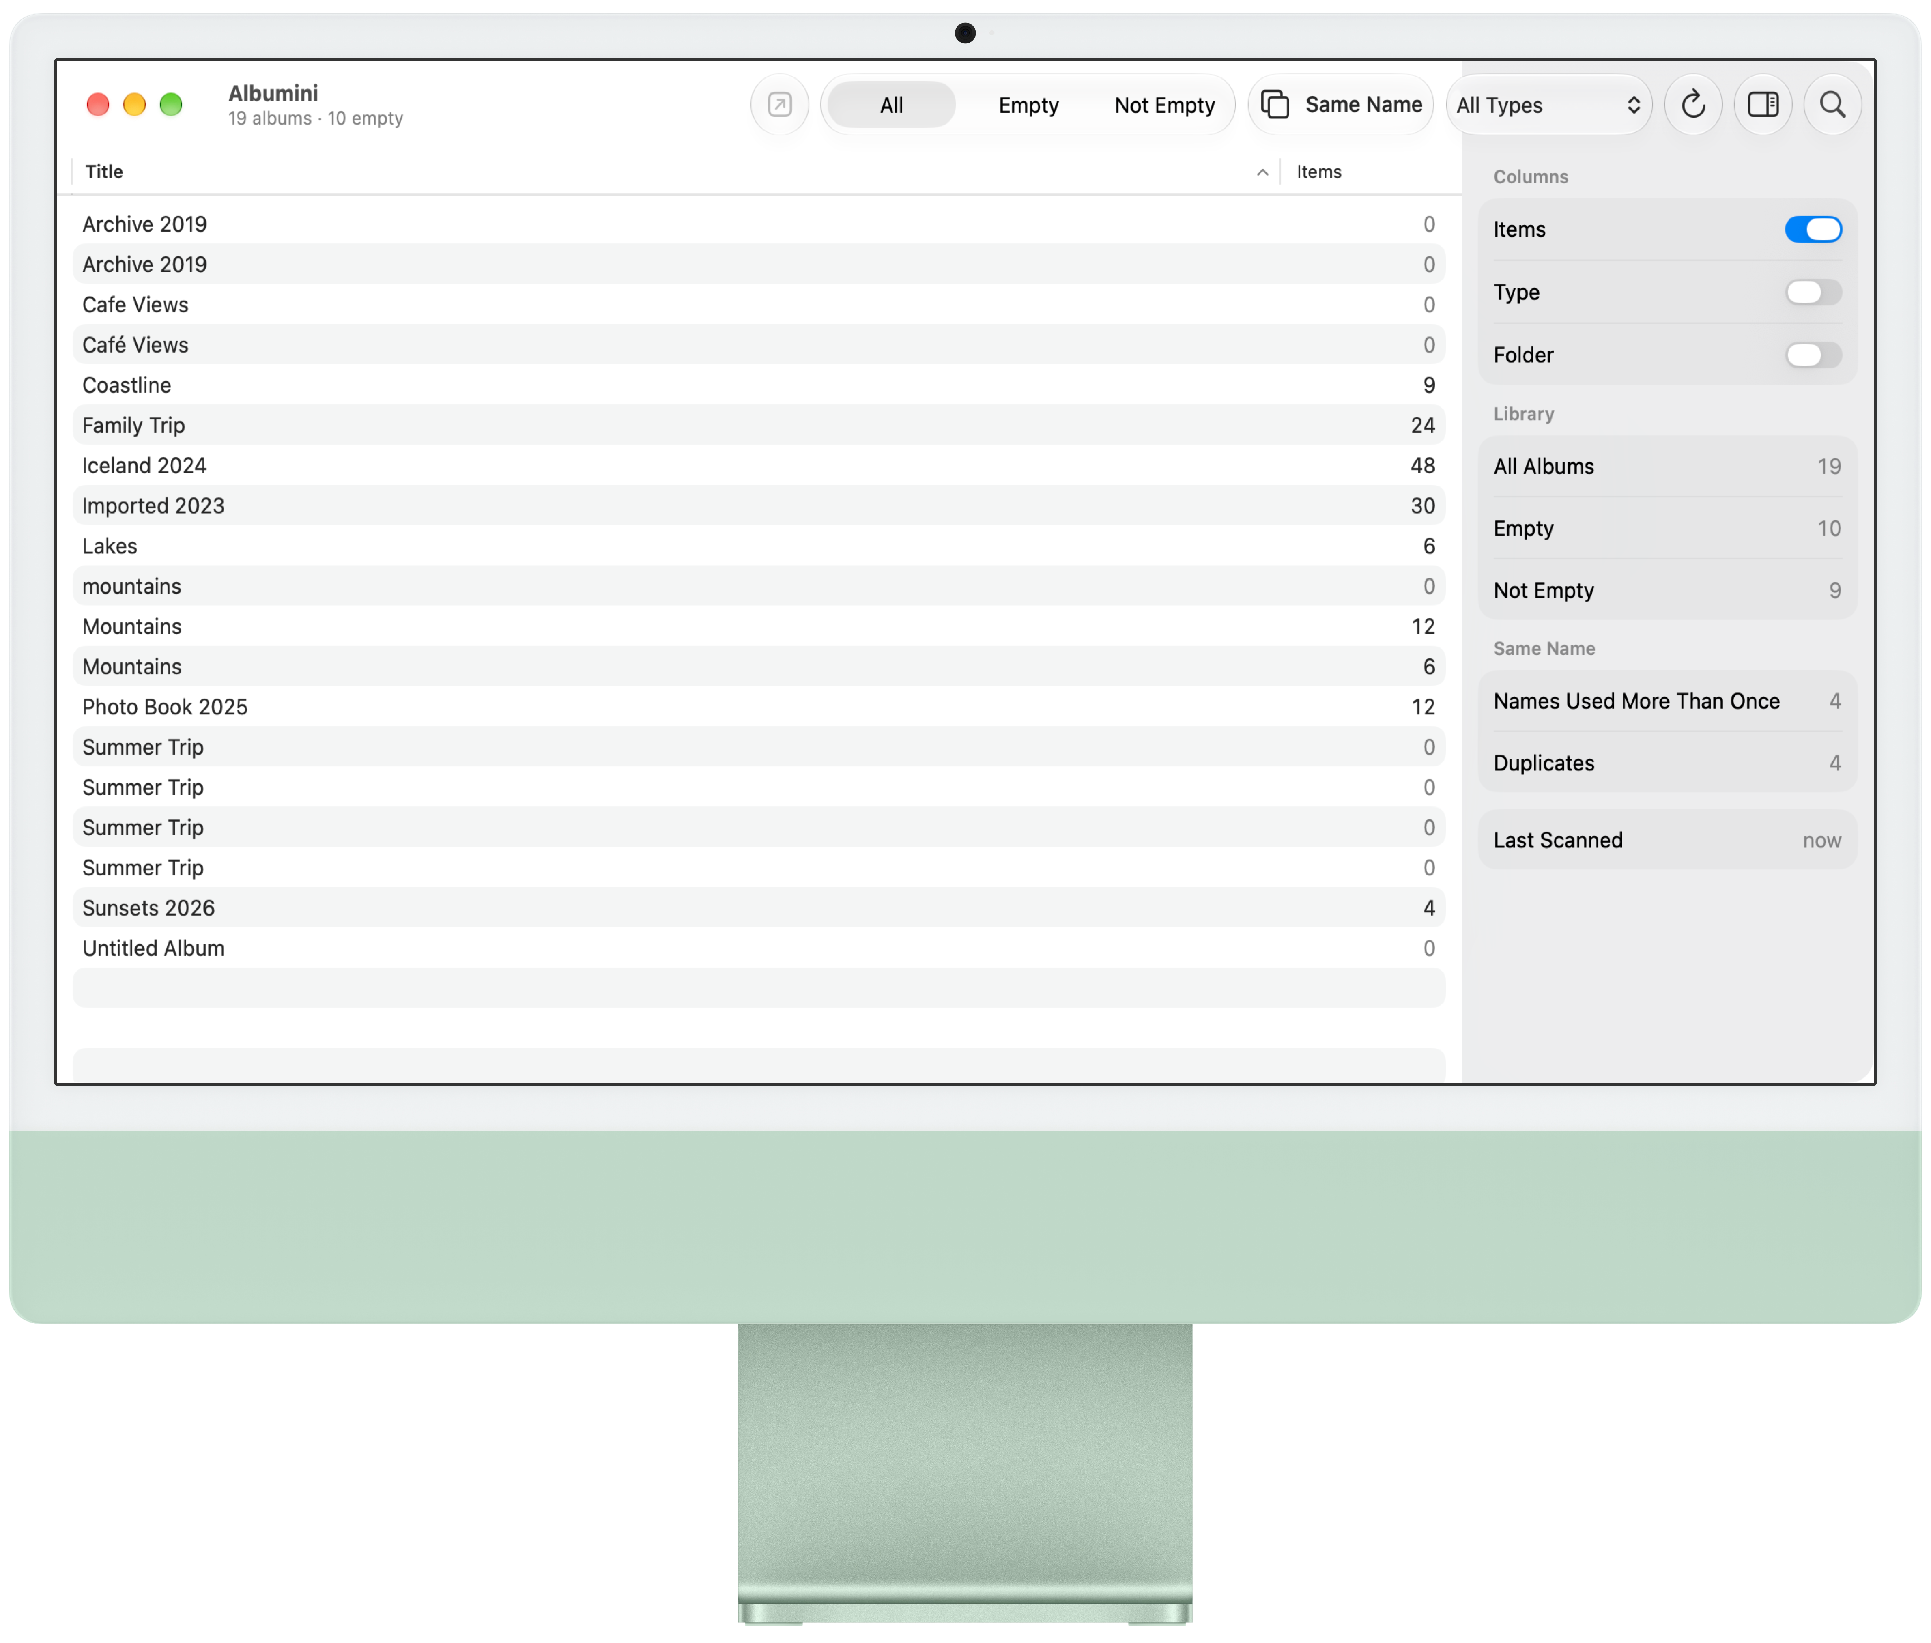Select the Lakes album row
The image size is (1931, 1643).
click(x=758, y=546)
